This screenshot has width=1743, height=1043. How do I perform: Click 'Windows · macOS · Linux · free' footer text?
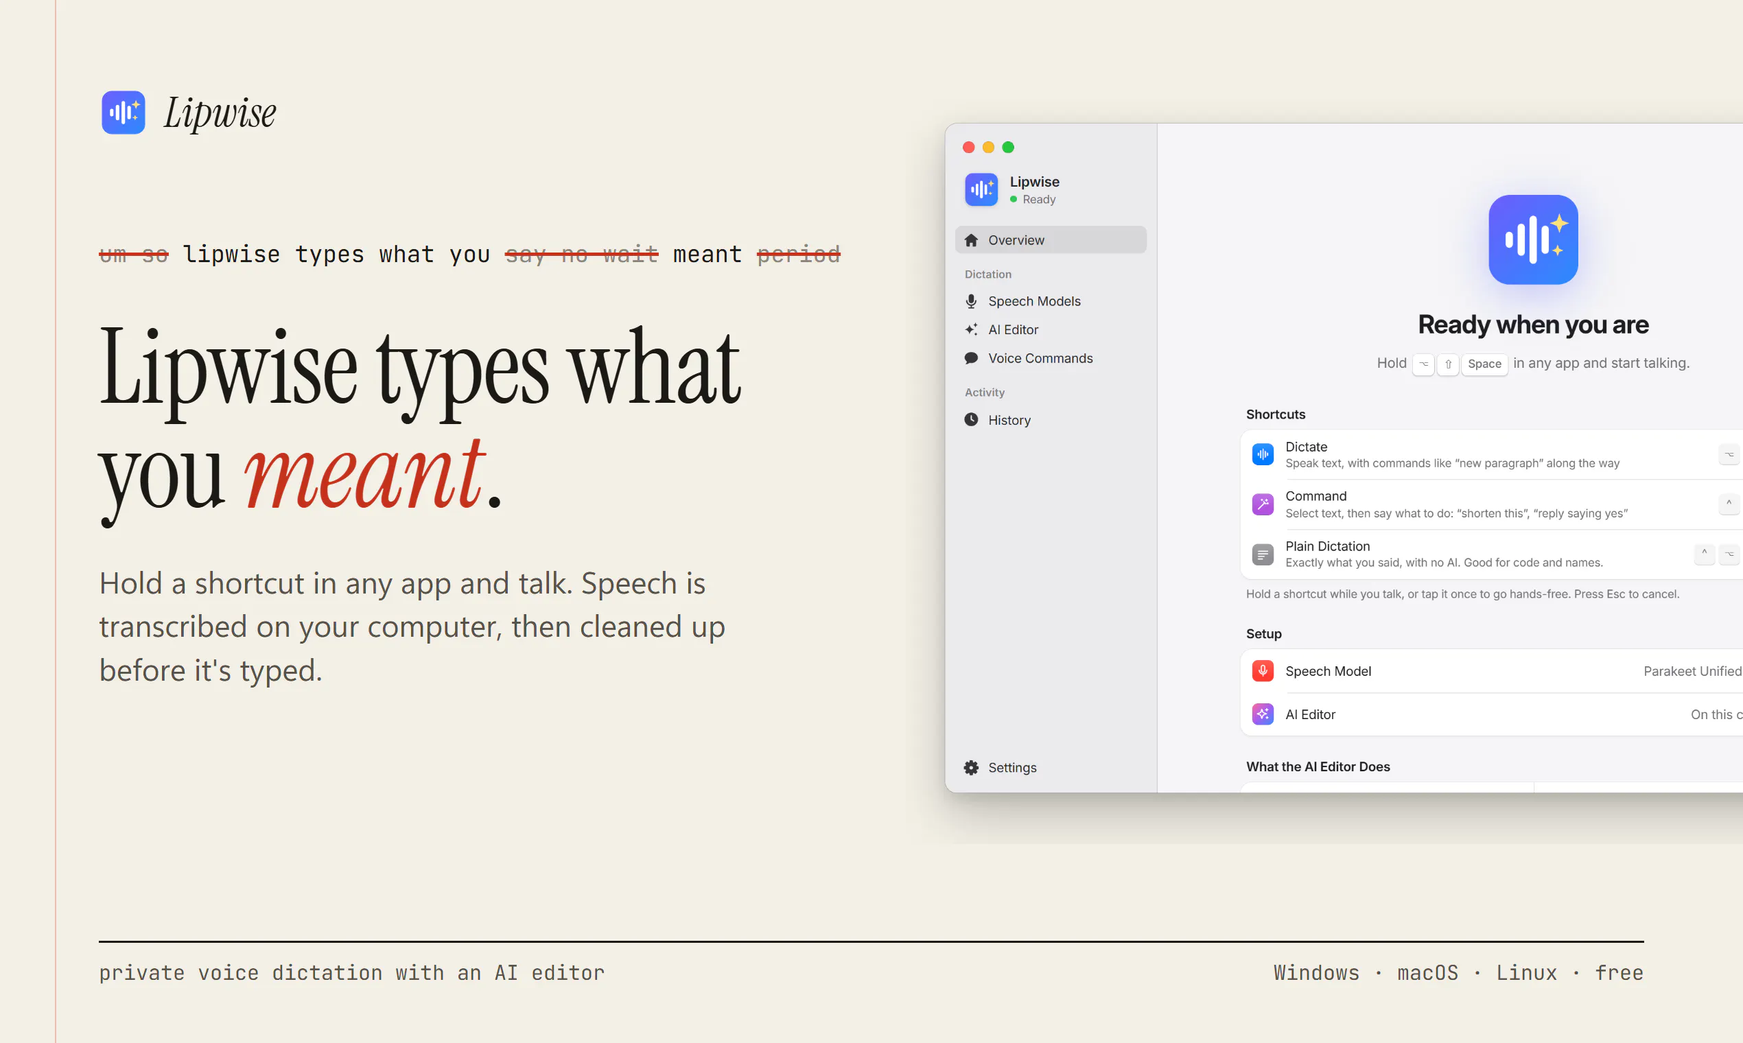click(1458, 973)
